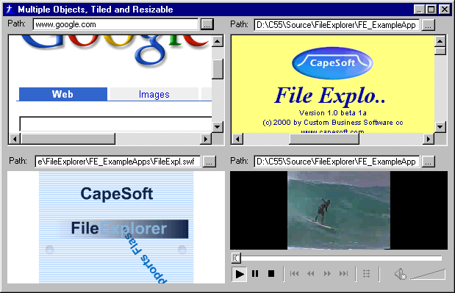
Task: Skip to previous track icon
Action: pos(294,274)
